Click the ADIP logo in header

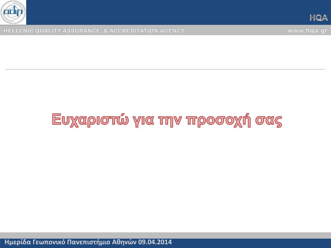coord(13,13)
